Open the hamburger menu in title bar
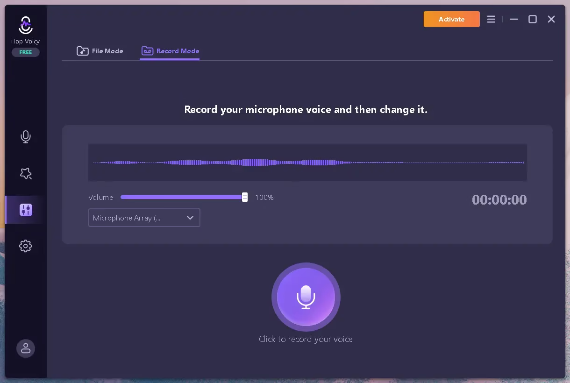The image size is (570, 383). (491, 19)
